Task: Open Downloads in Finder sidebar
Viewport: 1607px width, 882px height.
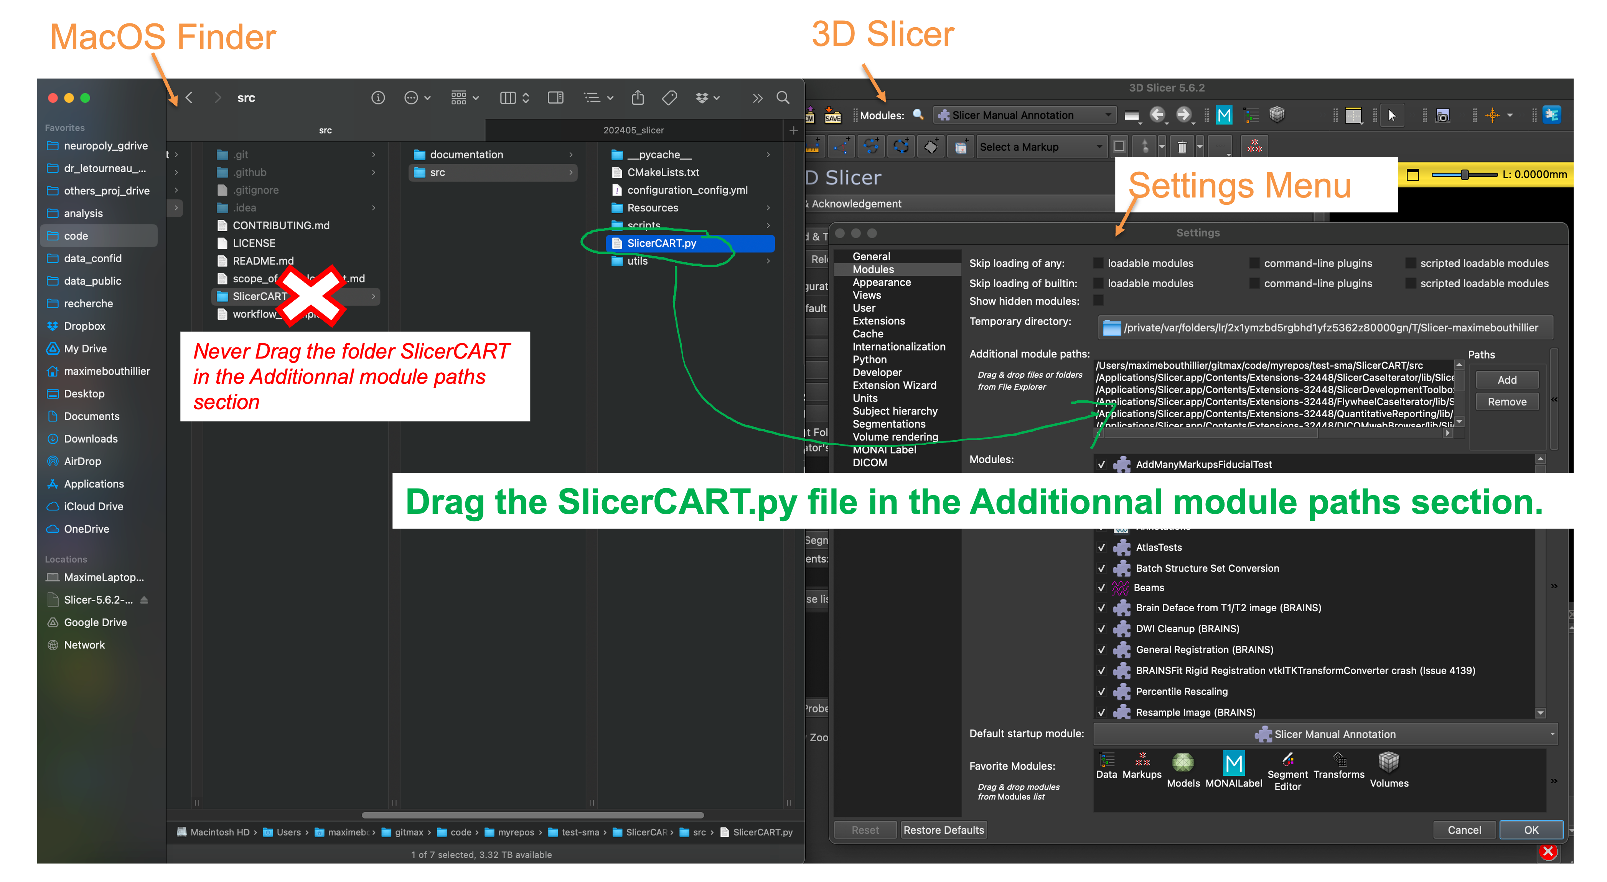Action: pos(91,438)
